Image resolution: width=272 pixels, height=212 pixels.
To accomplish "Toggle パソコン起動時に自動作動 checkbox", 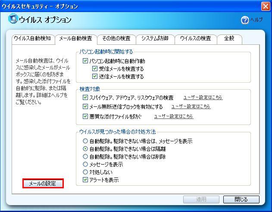I will pyautogui.click(x=85, y=61).
